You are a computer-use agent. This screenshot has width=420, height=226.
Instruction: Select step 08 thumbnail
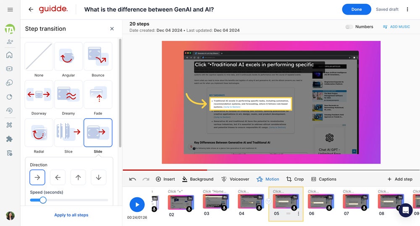point(391,202)
